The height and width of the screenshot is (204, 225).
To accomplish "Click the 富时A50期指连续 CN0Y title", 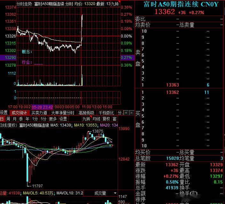I will point(181,4).
